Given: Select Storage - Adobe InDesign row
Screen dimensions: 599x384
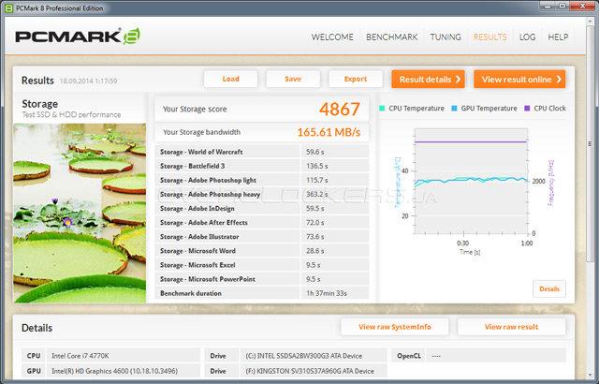Looking at the screenshot, I should click(262, 208).
